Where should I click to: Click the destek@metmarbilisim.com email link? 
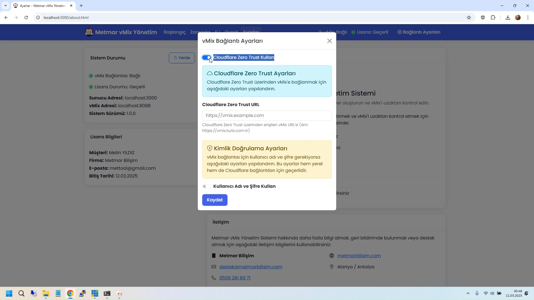coord(251,267)
